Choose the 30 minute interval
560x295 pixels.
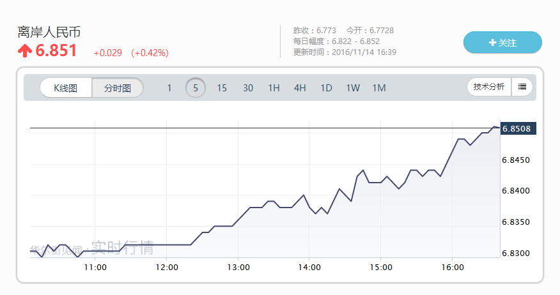coord(248,88)
